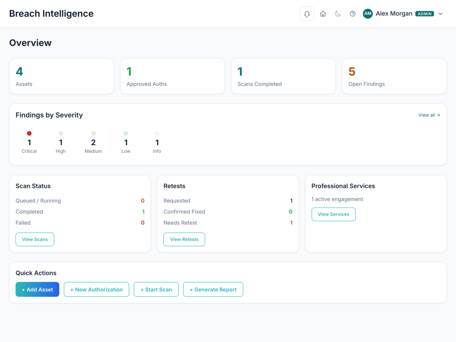Go to home via house icon

pos(323,14)
